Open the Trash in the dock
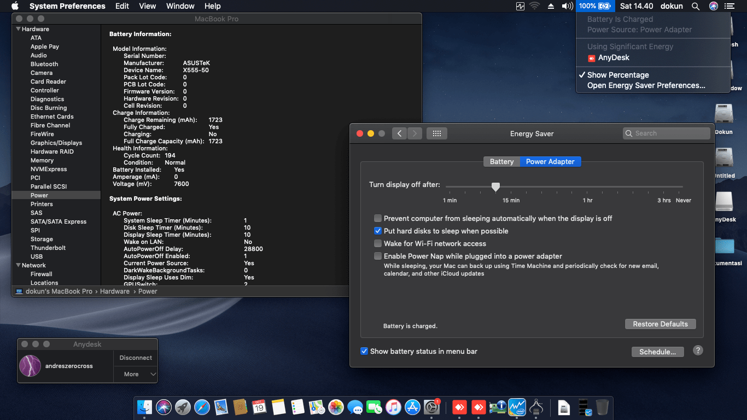 602,407
